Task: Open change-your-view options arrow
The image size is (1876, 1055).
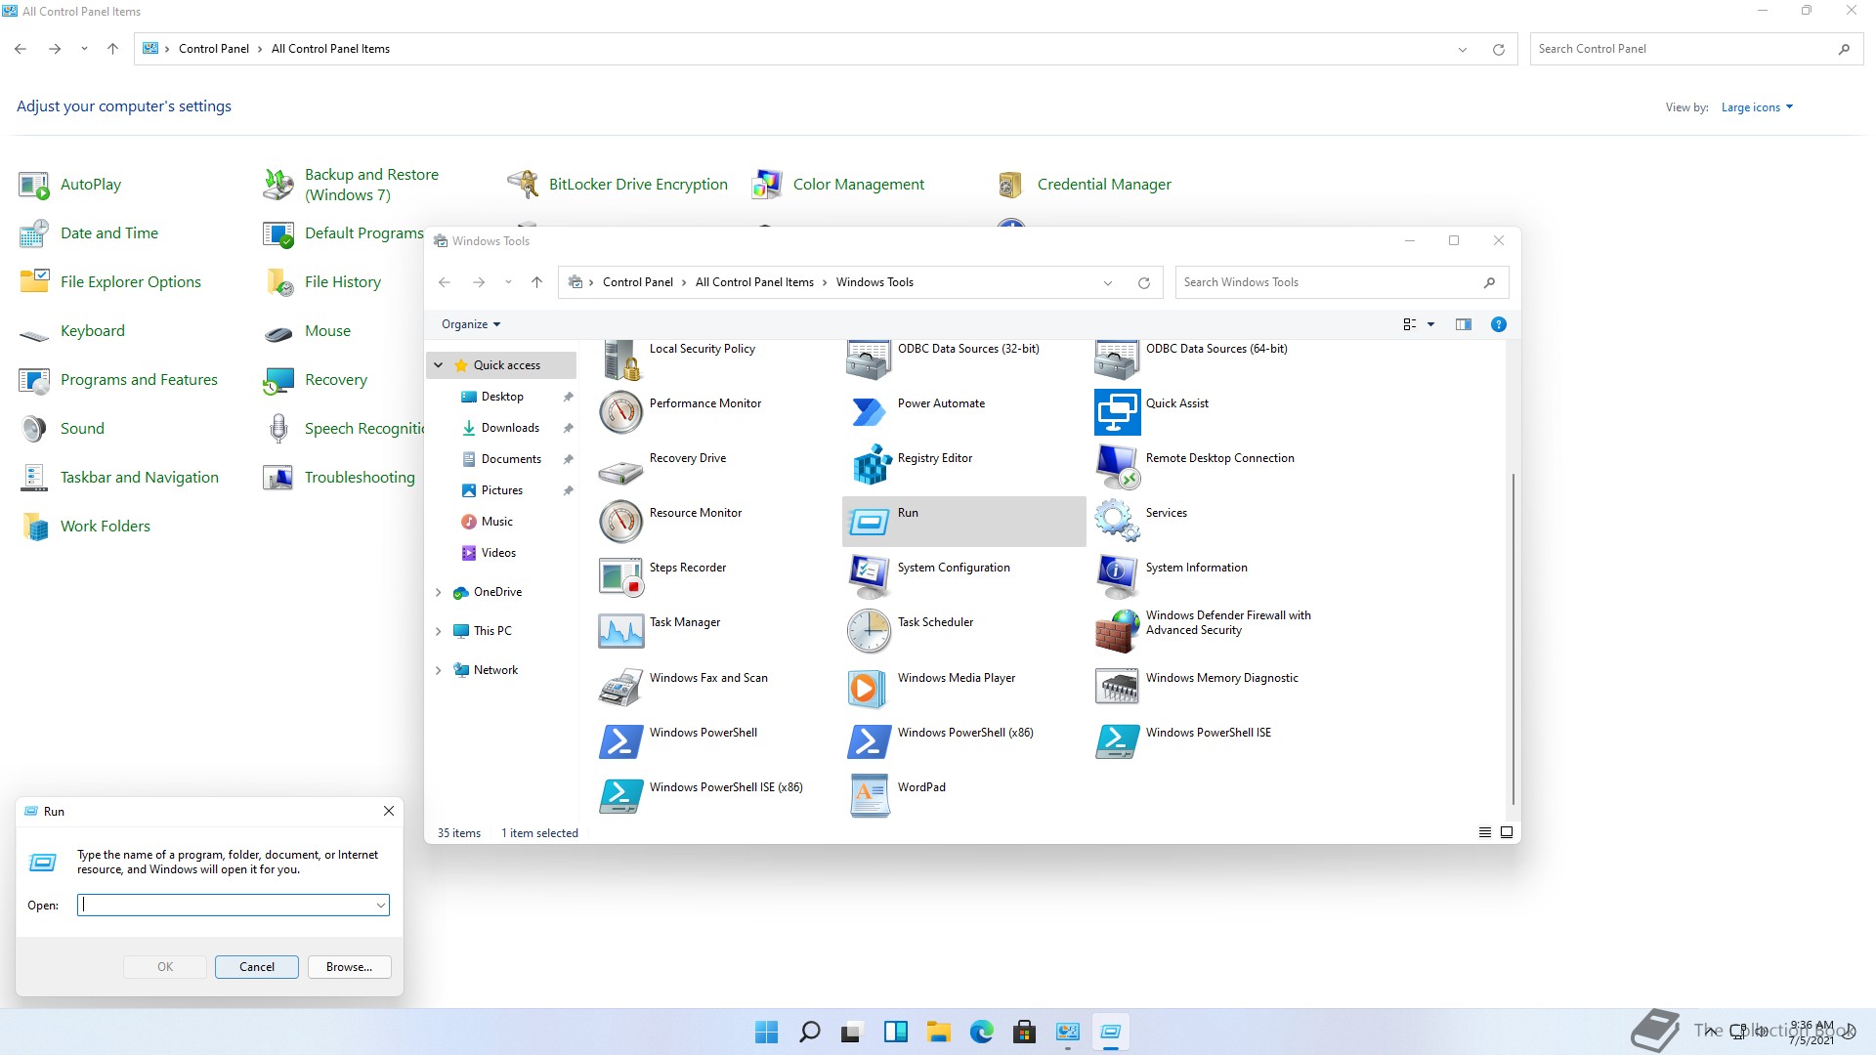Action: [1430, 324]
